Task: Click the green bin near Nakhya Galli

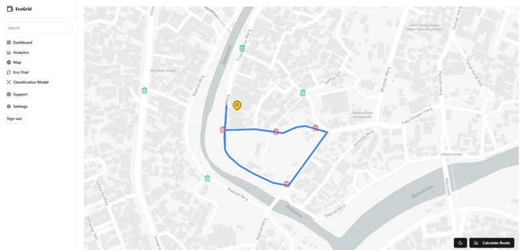Action: [x=303, y=93]
